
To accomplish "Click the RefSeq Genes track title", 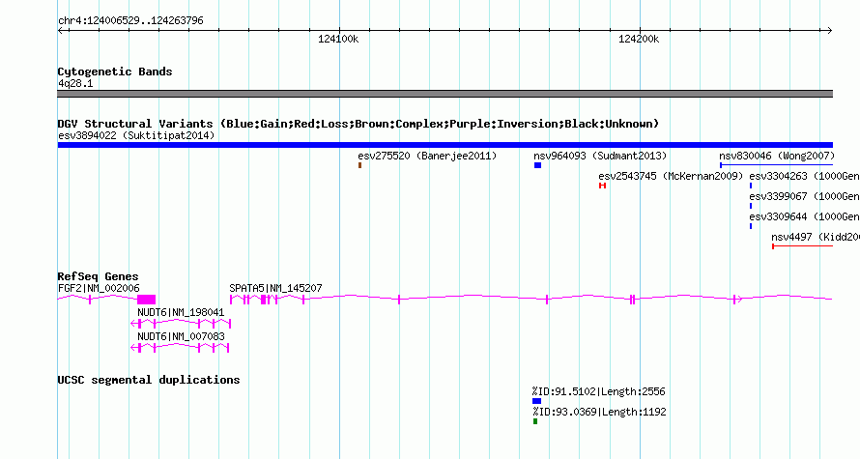I will tap(98, 276).
